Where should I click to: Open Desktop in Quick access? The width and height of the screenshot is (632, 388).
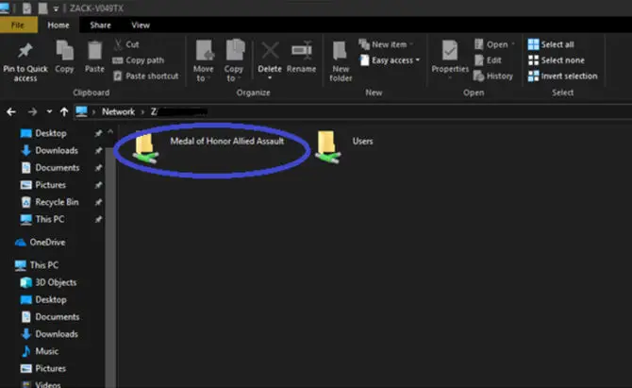pyautogui.click(x=43, y=133)
